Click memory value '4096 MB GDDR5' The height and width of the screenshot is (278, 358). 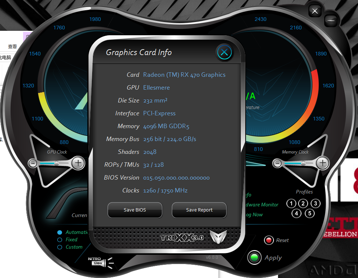tap(166, 126)
